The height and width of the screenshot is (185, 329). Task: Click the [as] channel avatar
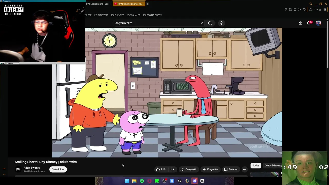pyautogui.click(x=18, y=169)
